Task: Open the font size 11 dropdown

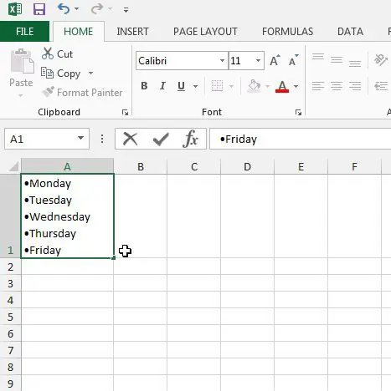Action: tap(258, 60)
